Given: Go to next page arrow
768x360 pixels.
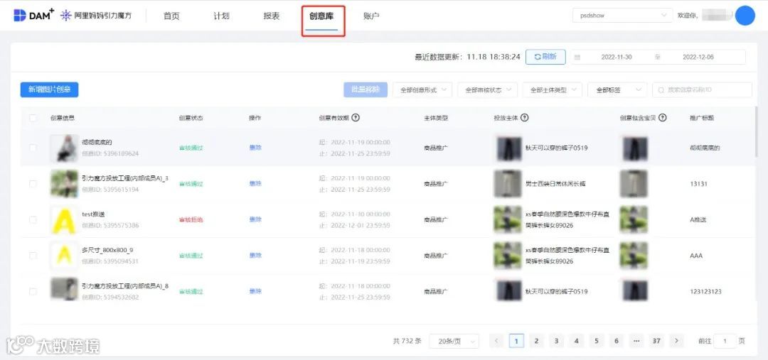Looking at the screenshot, I should 676,341.
